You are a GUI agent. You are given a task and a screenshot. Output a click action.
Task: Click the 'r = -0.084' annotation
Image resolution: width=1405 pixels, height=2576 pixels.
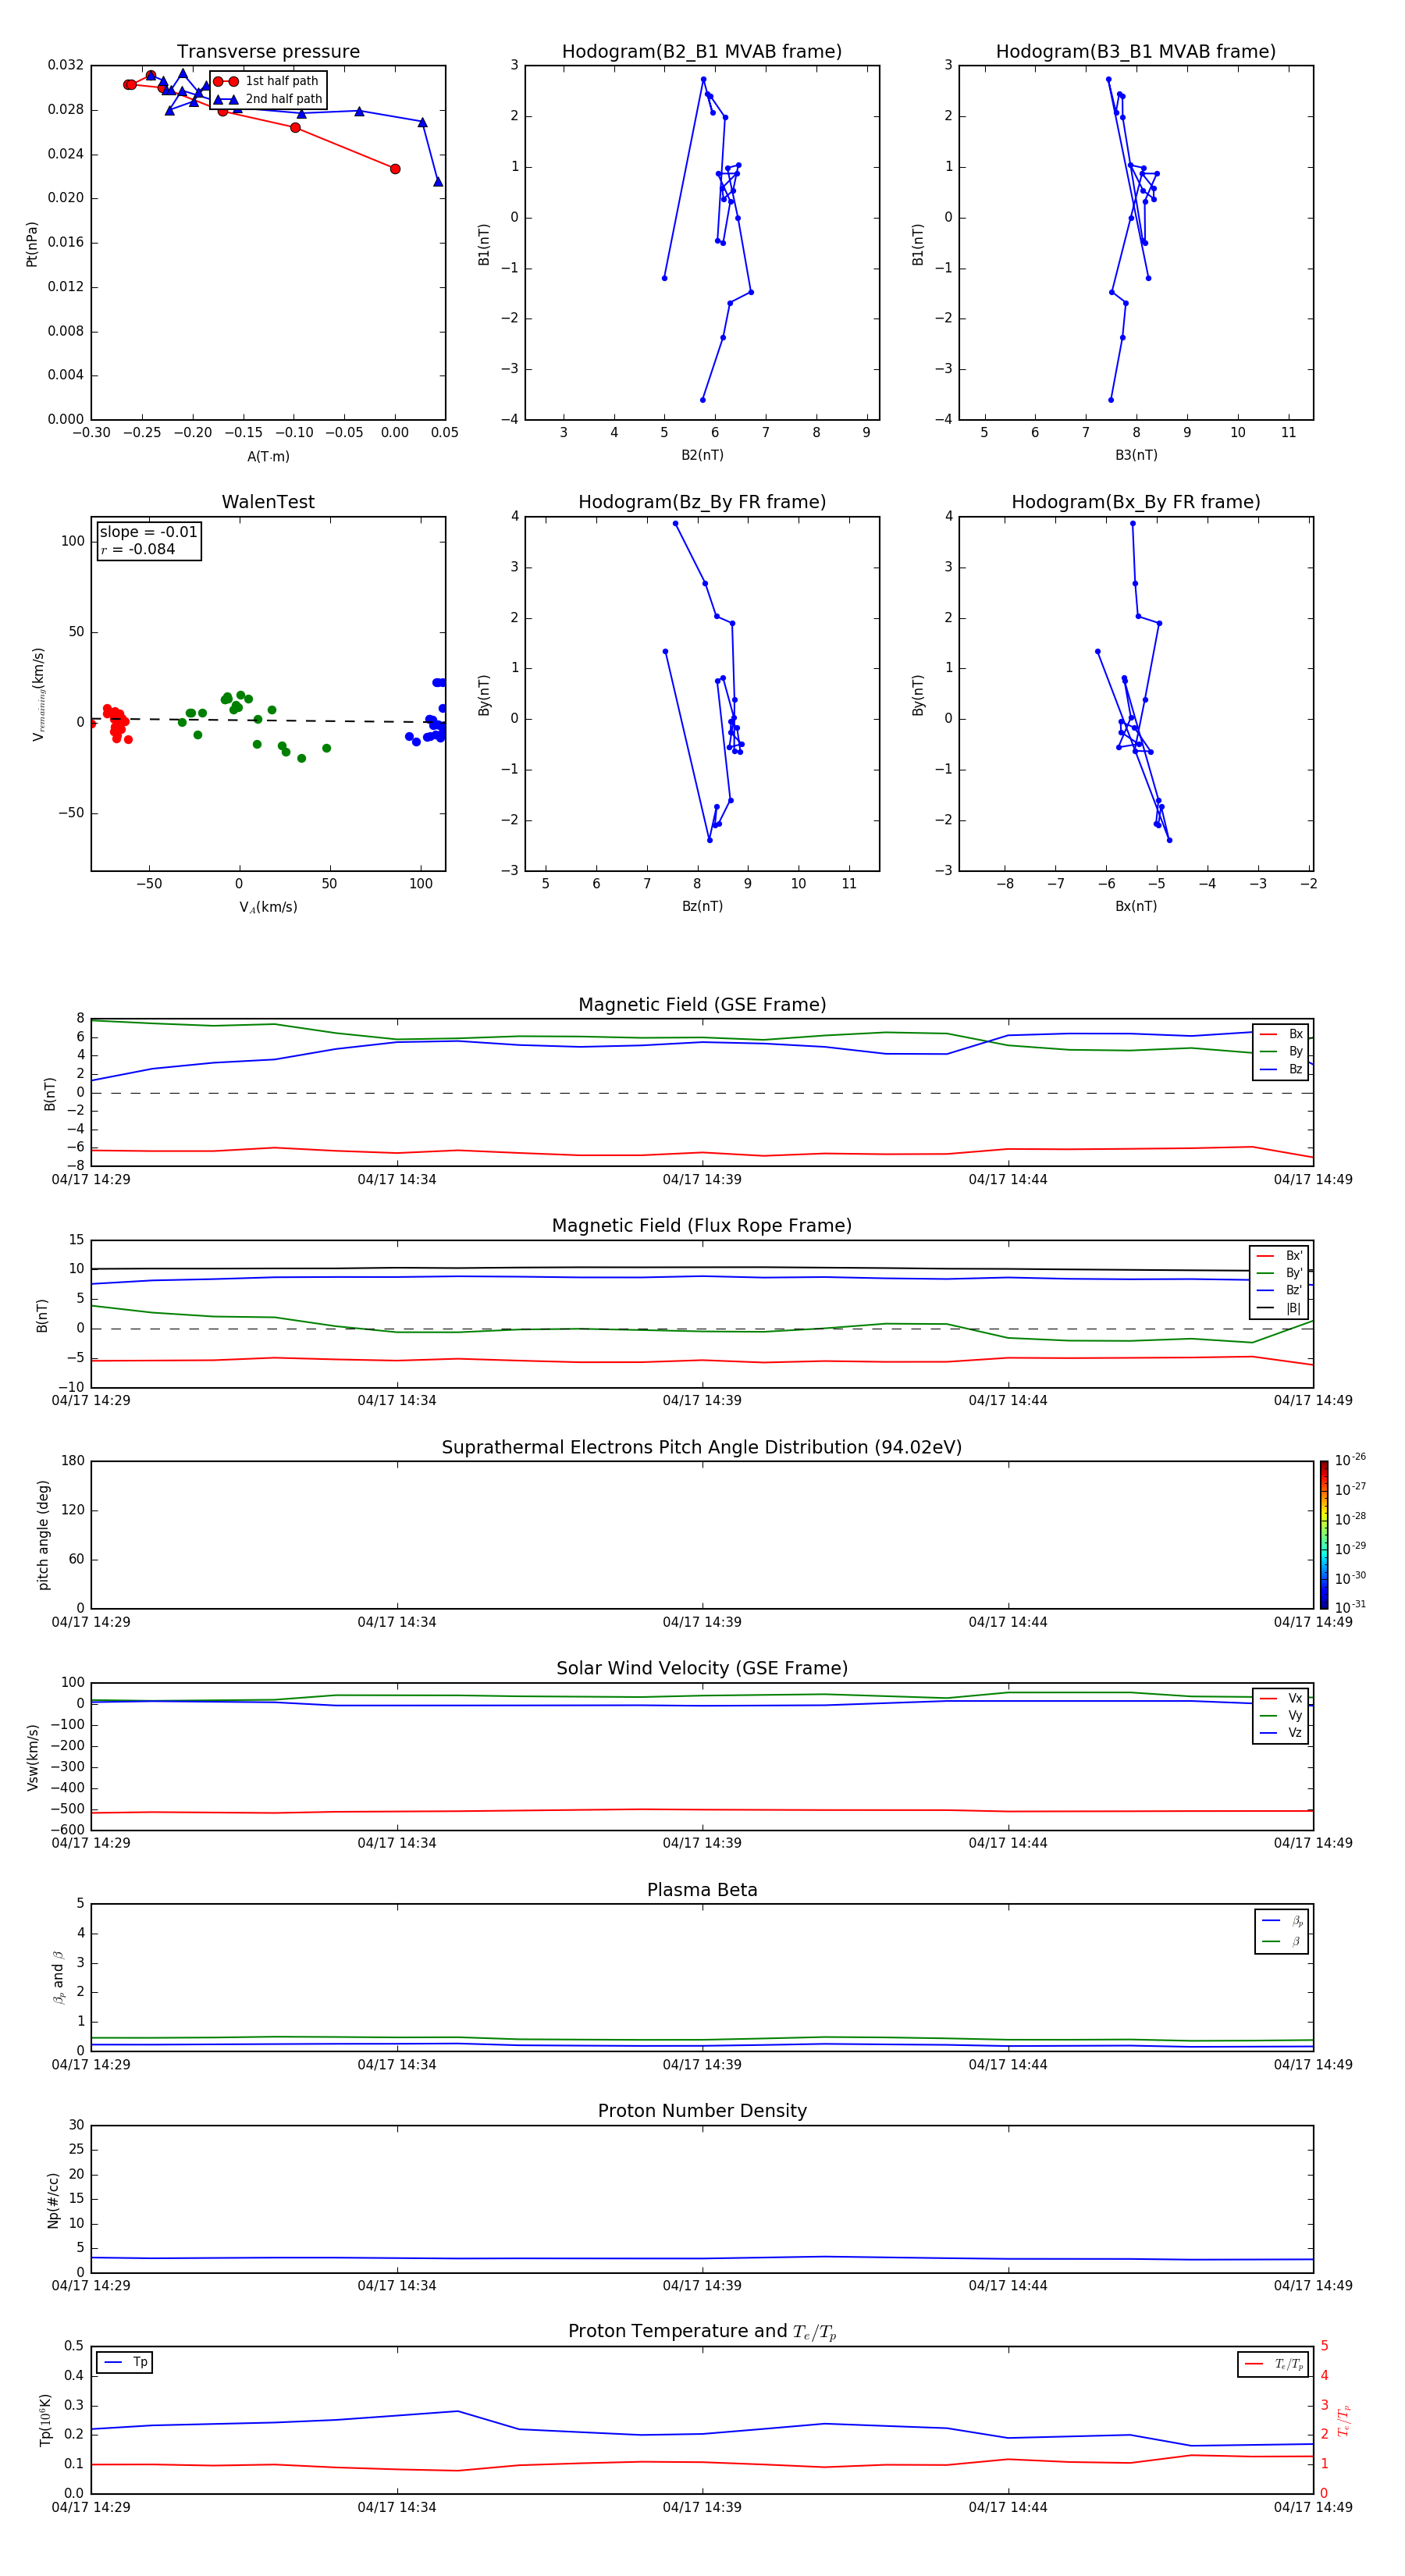(x=138, y=549)
